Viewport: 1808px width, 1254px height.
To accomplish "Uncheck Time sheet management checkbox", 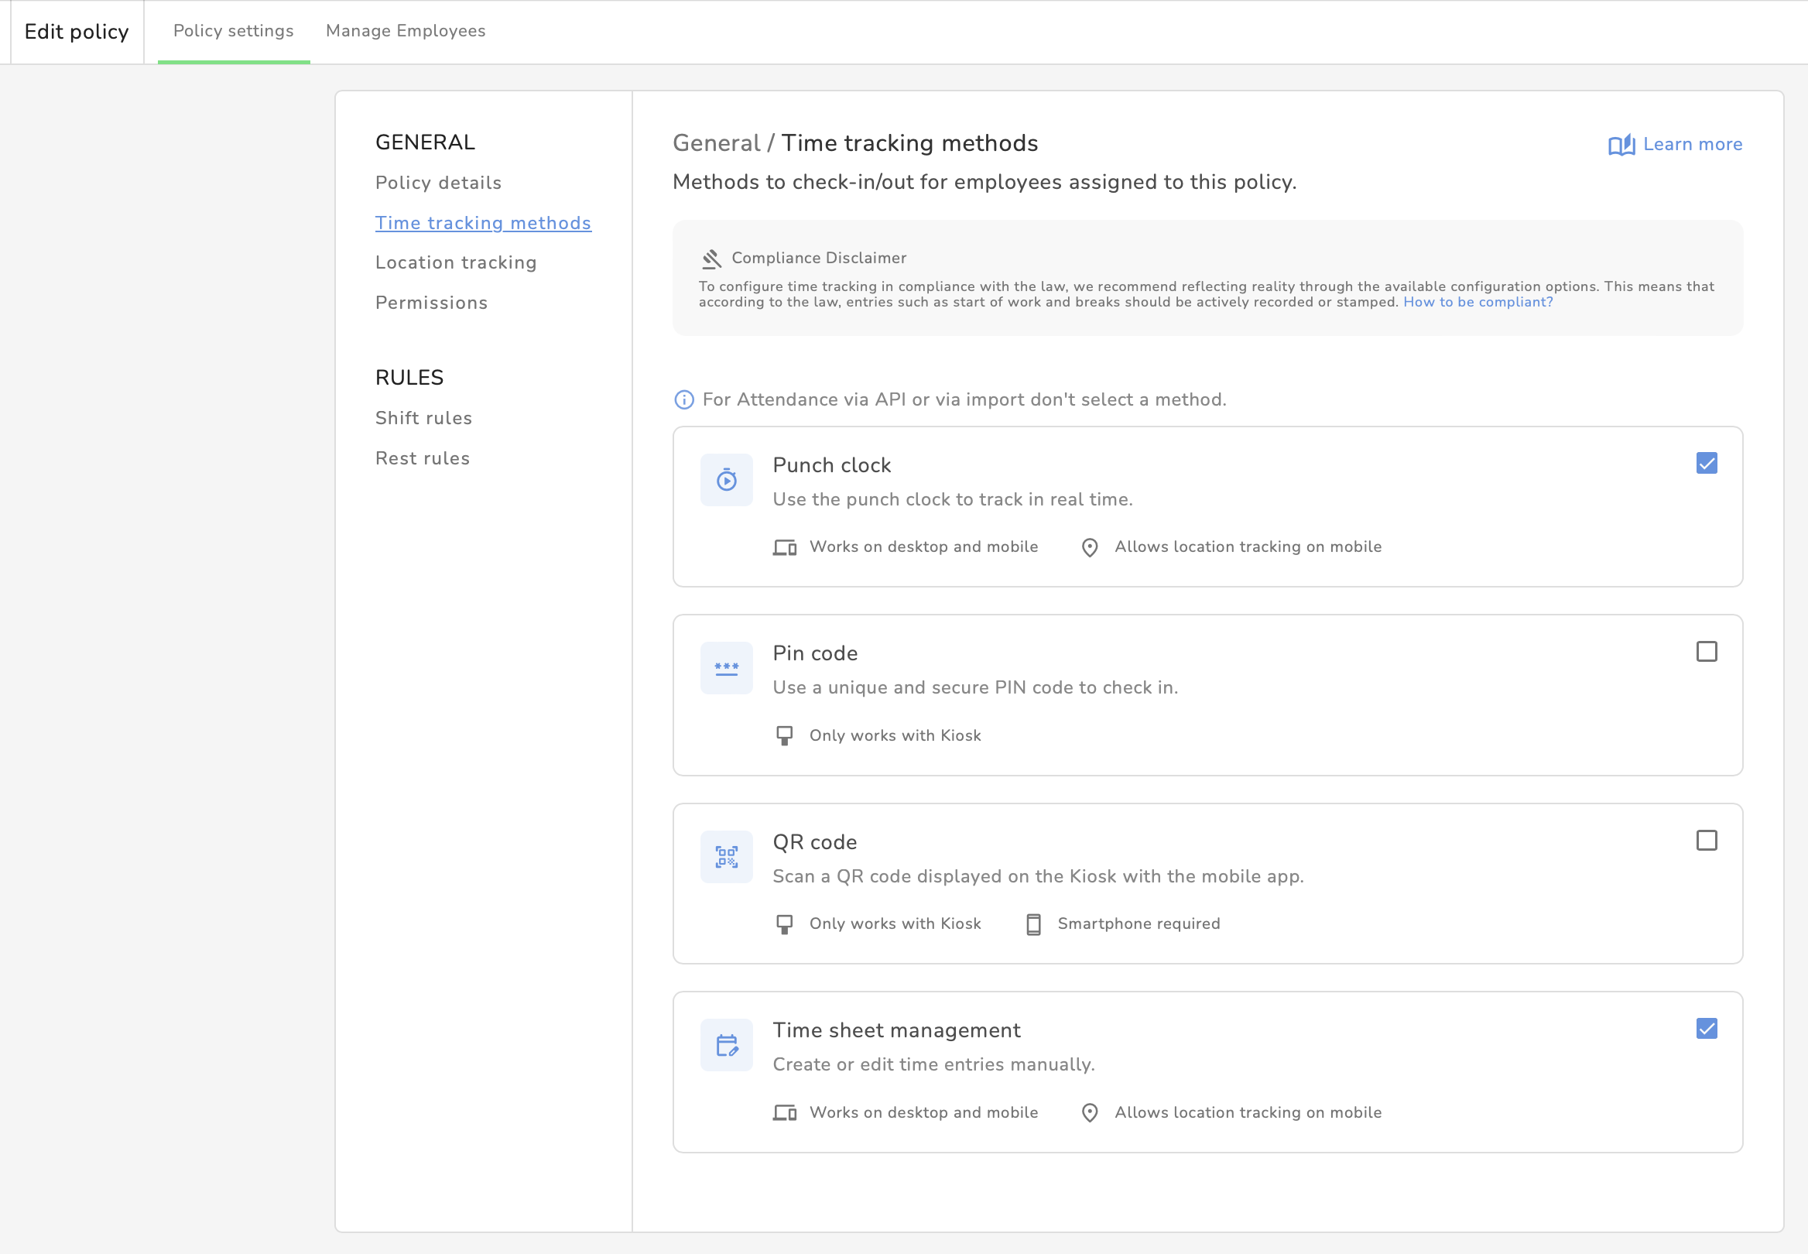I will tap(1706, 1029).
